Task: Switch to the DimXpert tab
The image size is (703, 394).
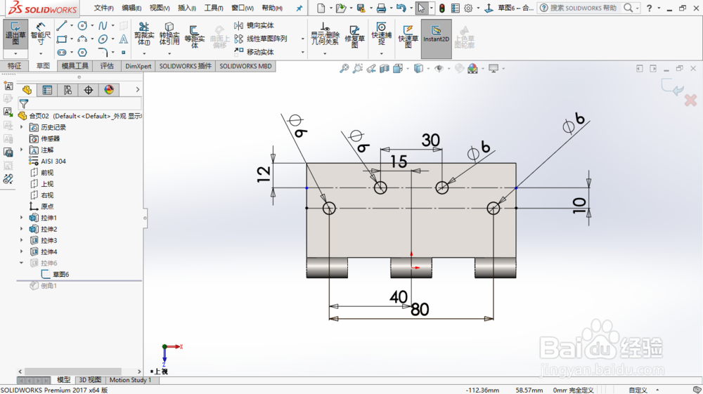Action: (138, 66)
